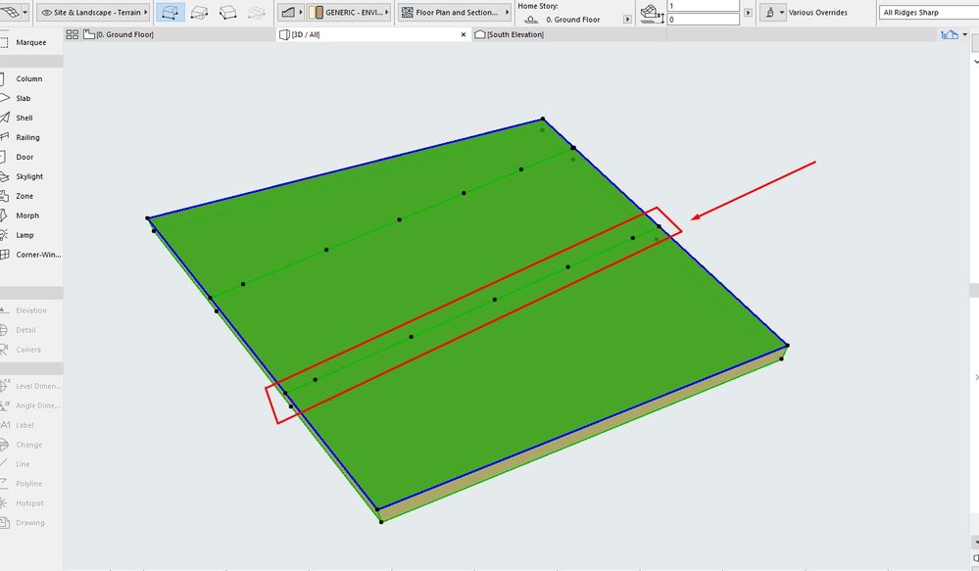Open the All Ridges Sharp dropdown
Screen dimensions: 979x571
point(926,13)
